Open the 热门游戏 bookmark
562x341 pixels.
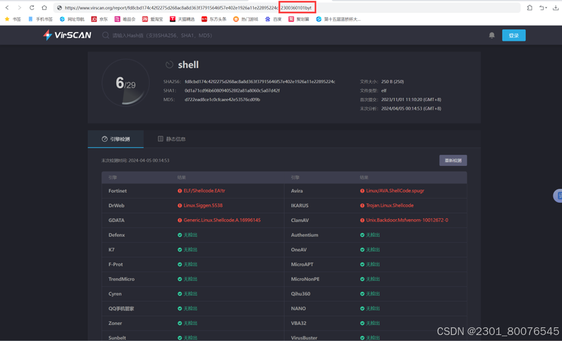tap(245, 19)
